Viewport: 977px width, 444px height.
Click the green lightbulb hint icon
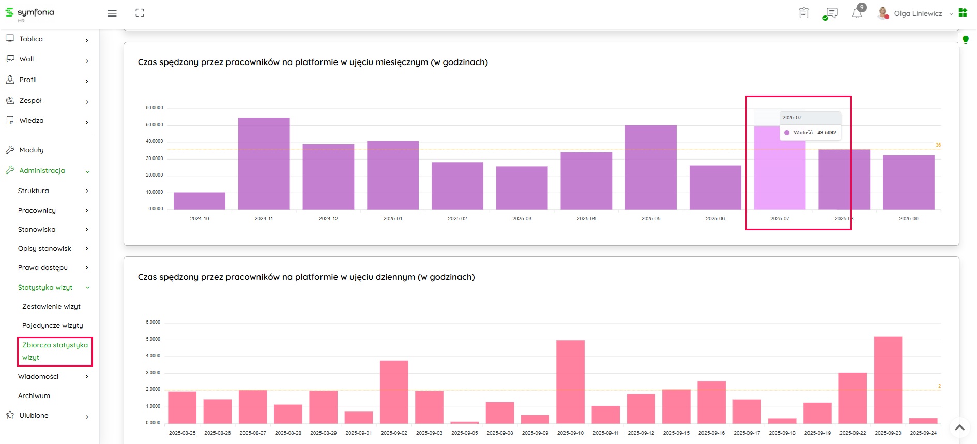pyautogui.click(x=965, y=39)
